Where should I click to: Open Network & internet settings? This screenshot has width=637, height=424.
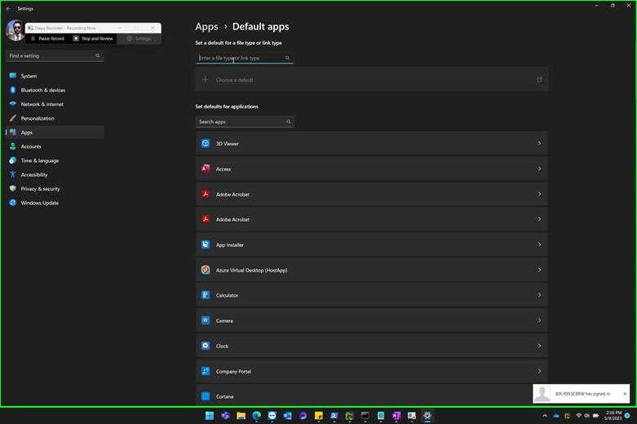coord(55,104)
